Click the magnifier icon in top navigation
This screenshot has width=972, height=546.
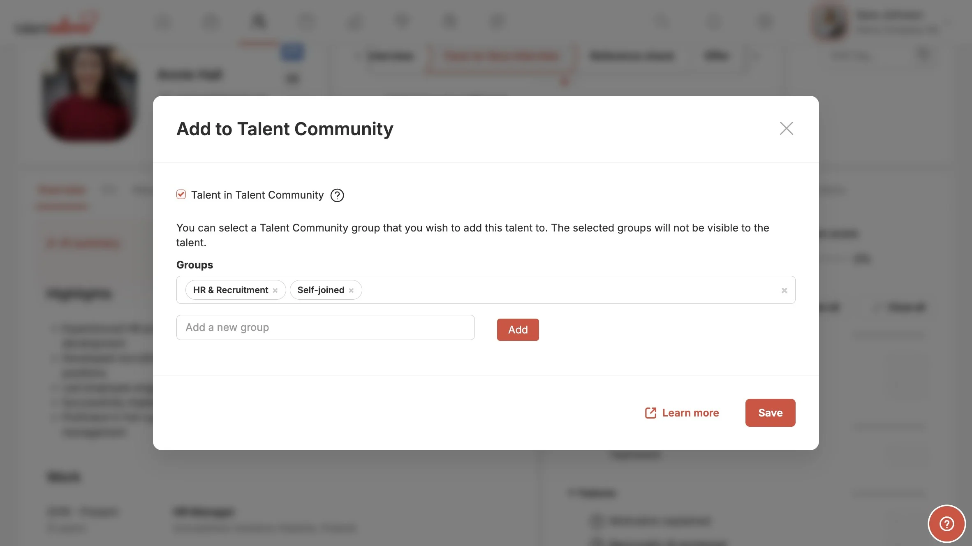coord(259,21)
